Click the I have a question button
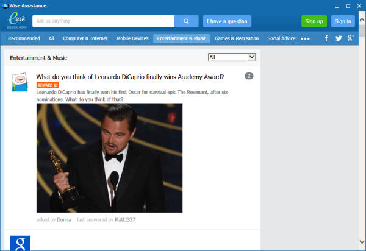The image size is (366, 251). coord(227,21)
